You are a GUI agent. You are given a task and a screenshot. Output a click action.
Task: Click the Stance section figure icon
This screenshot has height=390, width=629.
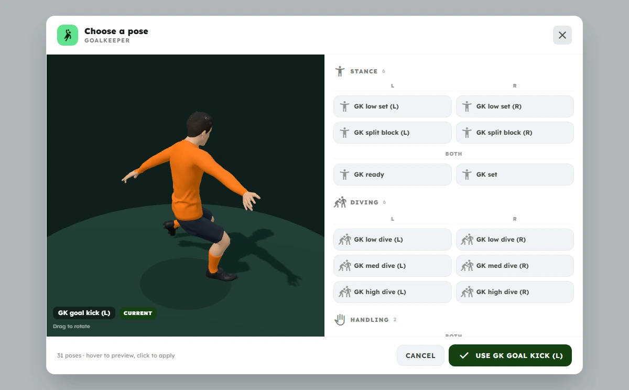(340, 71)
